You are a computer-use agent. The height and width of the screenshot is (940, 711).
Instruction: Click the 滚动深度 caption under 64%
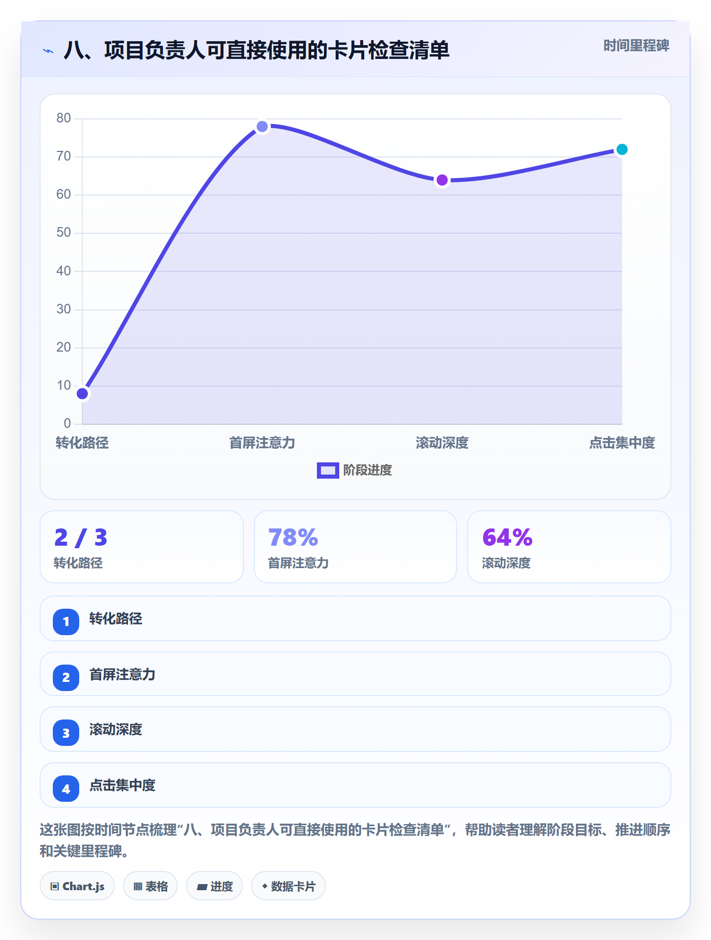(506, 563)
